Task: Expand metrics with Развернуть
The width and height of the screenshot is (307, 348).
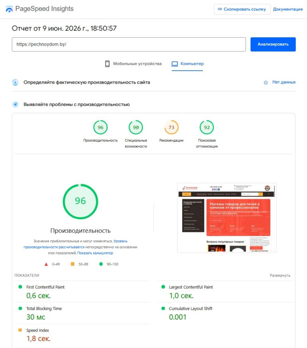Action: [x=280, y=276]
